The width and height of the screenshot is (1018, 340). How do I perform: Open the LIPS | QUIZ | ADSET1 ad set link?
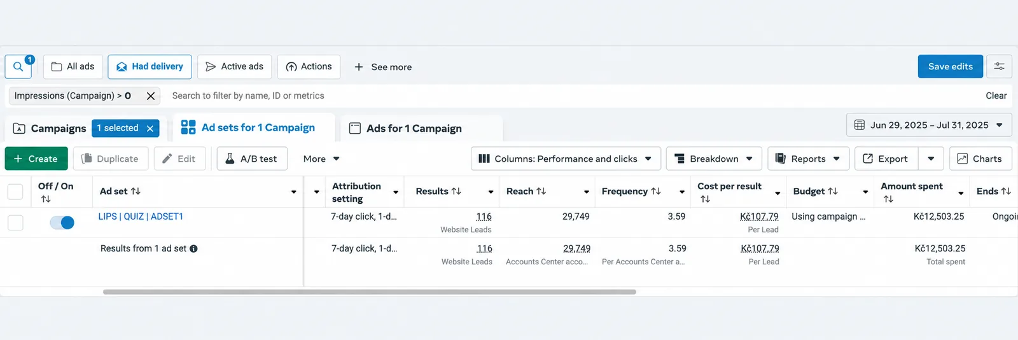click(x=141, y=216)
